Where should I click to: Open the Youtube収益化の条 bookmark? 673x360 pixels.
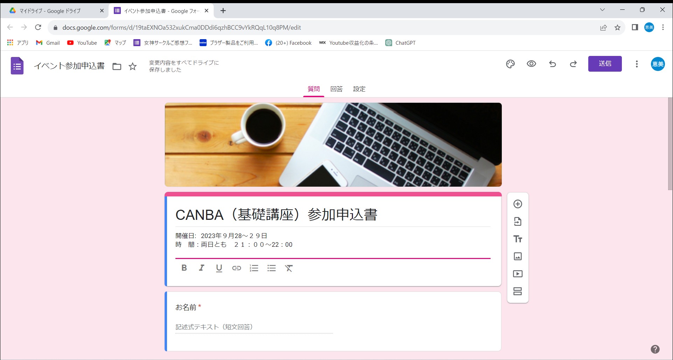[x=349, y=43]
